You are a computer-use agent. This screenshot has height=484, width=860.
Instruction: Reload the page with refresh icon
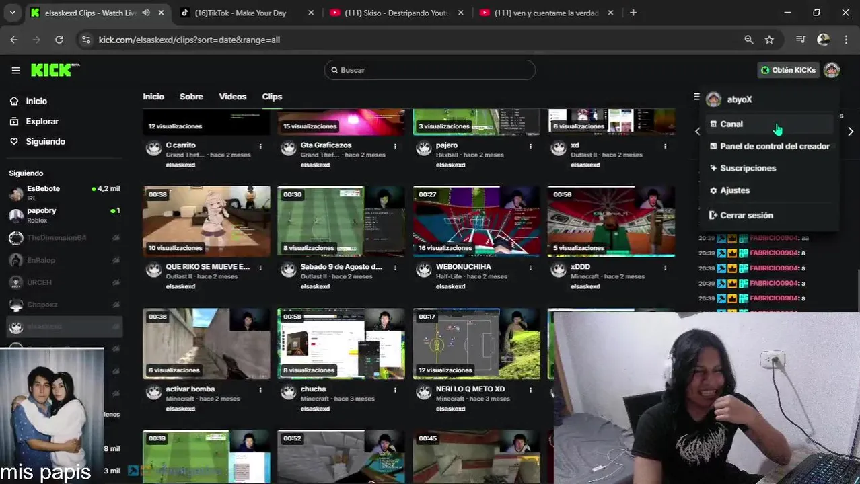pos(59,40)
